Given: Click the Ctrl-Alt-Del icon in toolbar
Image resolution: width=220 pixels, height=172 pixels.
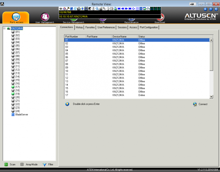Looking at the screenshot, I should point(86,9).
